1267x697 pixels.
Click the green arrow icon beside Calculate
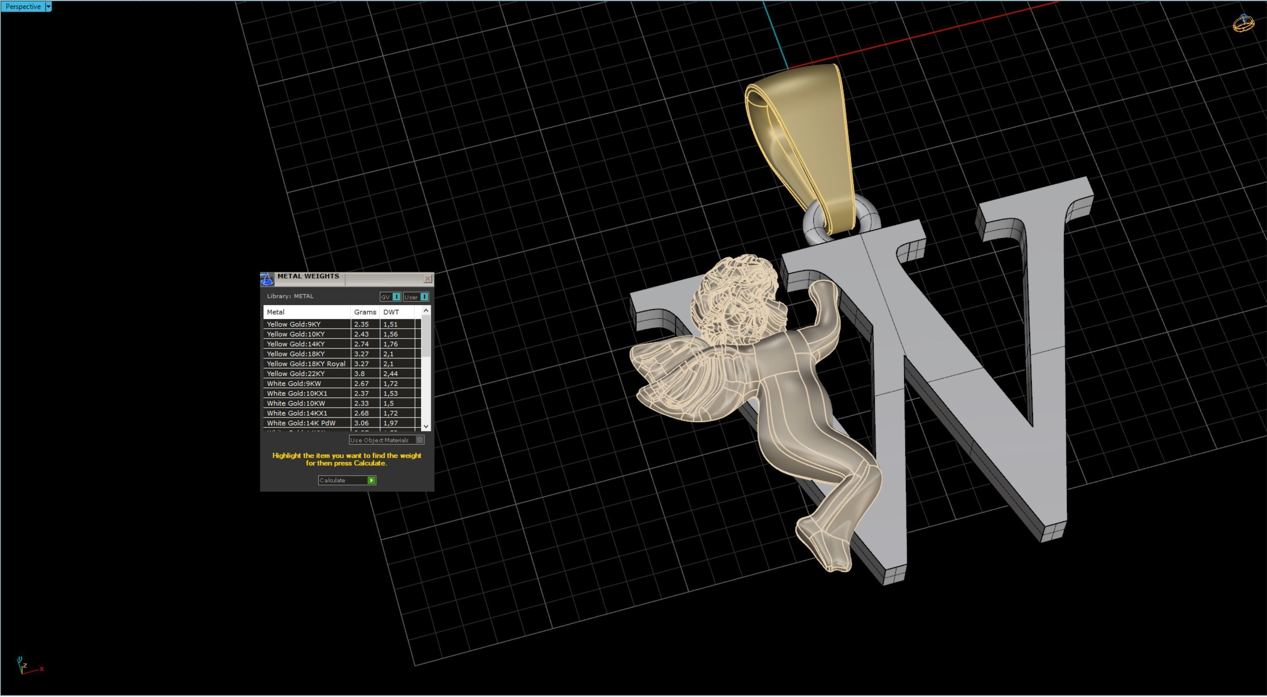coord(372,480)
